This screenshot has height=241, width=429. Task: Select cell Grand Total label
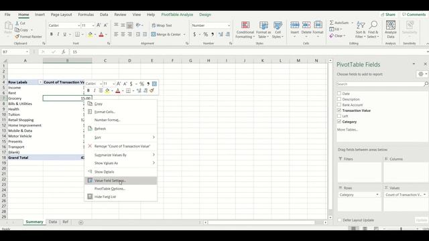25,157
